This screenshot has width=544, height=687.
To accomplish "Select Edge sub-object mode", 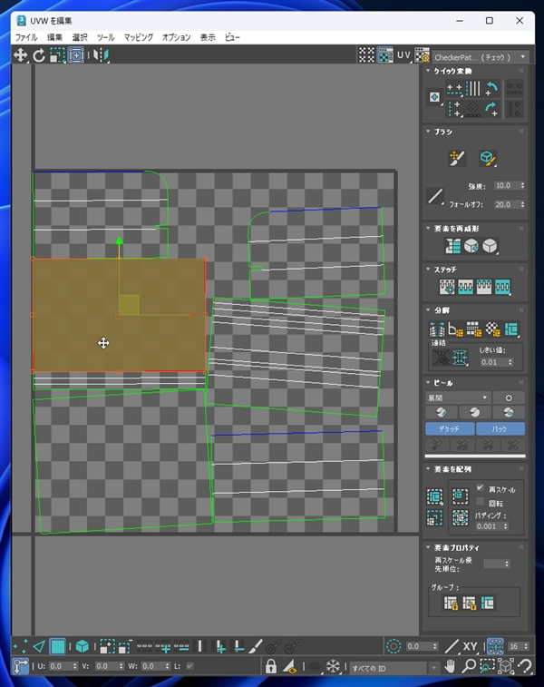I will pos(39,646).
